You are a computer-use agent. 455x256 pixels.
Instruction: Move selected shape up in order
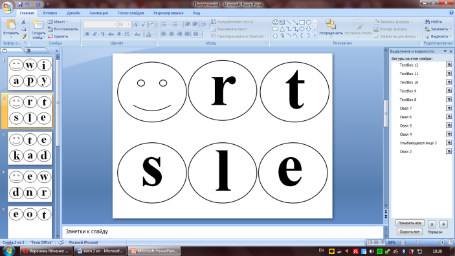[x=432, y=224]
